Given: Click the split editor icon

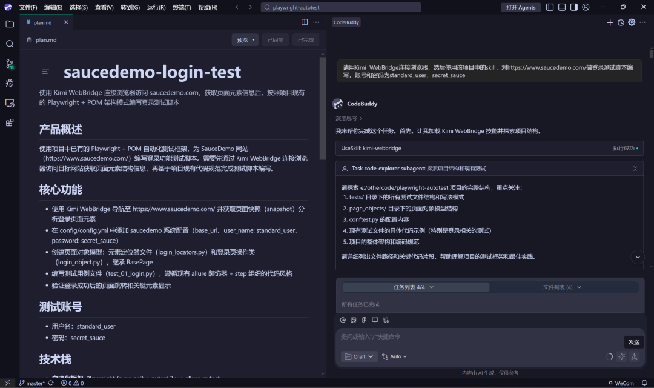Looking at the screenshot, I should pos(305,22).
